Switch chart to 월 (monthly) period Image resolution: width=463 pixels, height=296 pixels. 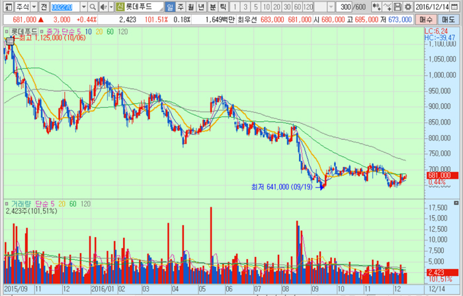[x=192, y=7]
